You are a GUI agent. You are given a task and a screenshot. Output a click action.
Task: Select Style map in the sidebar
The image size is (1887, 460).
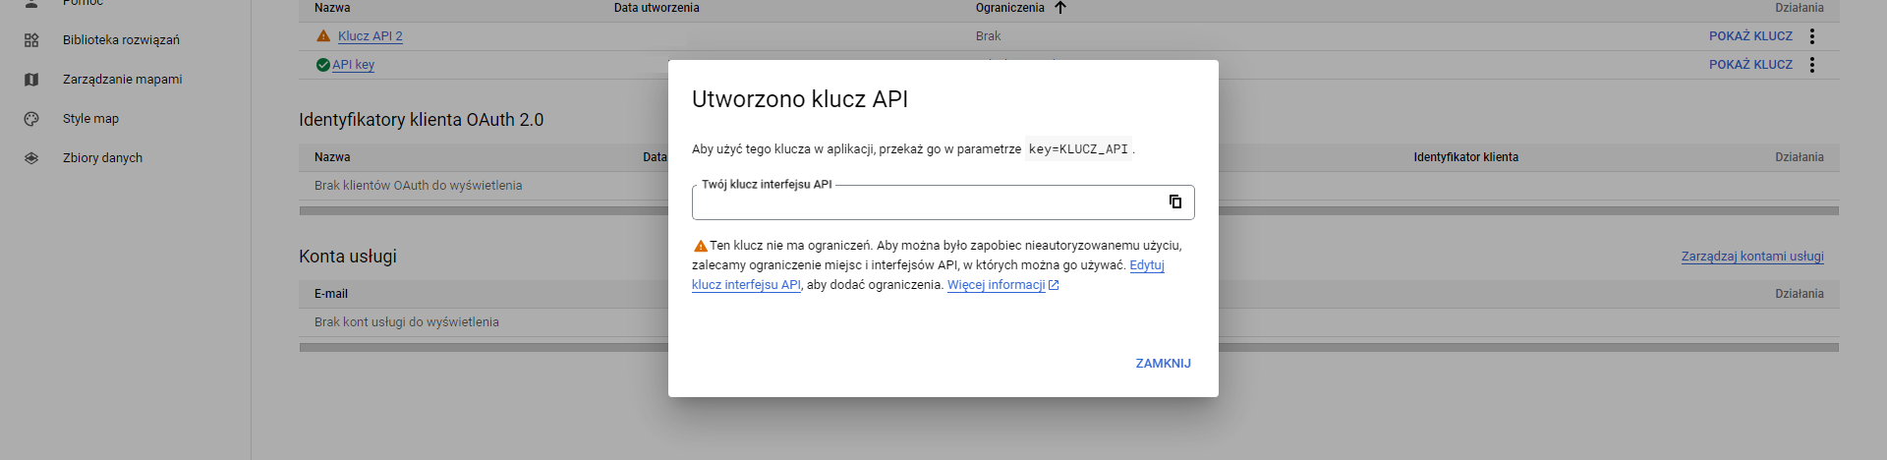point(90,119)
